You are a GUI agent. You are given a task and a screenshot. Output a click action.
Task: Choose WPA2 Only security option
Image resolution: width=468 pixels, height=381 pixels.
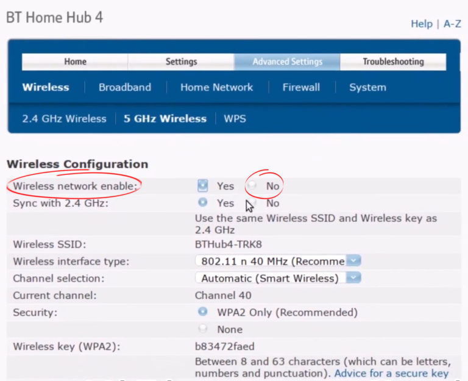203,312
